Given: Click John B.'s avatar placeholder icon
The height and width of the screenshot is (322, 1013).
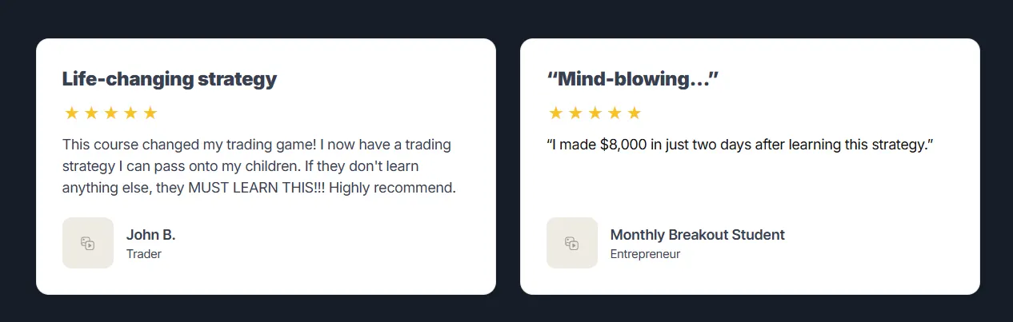Looking at the screenshot, I should (88, 243).
